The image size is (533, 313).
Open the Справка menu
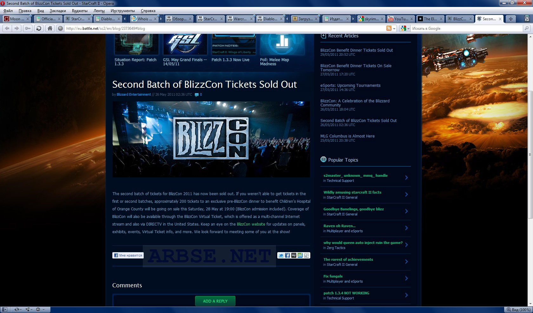[148, 11]
